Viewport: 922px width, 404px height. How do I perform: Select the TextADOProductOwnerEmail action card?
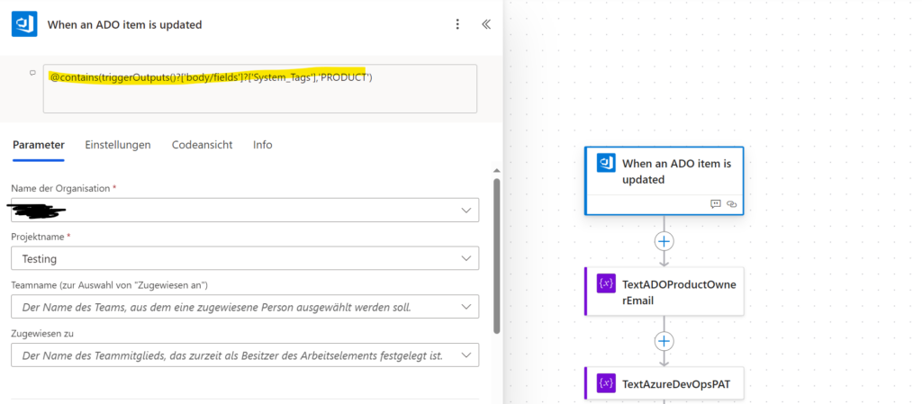664,292
